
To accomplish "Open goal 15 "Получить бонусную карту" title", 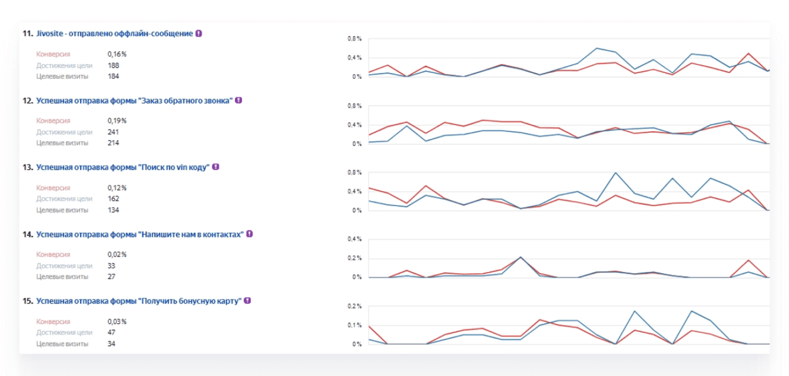I will pos(139,301).
